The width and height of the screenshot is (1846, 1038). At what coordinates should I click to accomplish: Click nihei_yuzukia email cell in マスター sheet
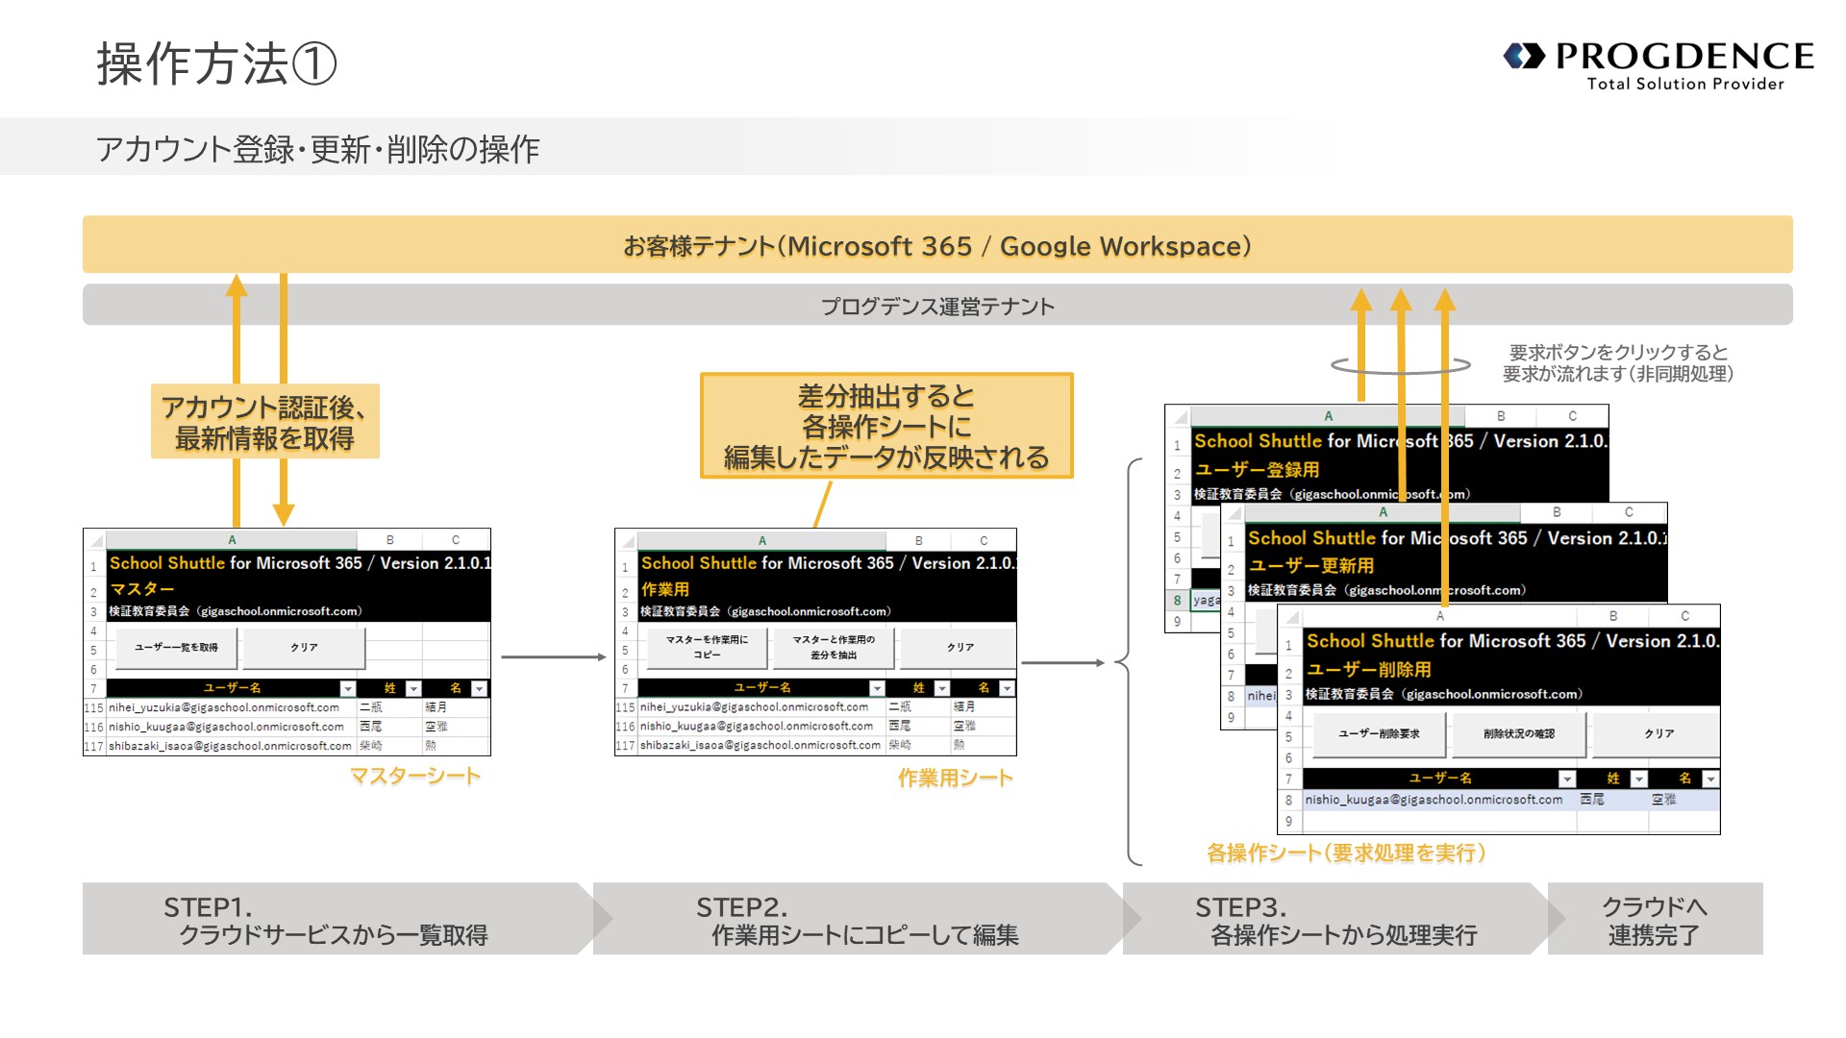(x=232, y=707)
